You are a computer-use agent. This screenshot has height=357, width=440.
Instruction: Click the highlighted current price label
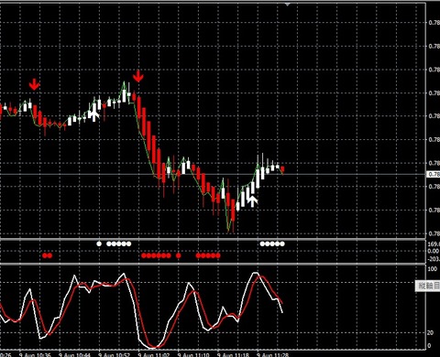pos(434,174)
